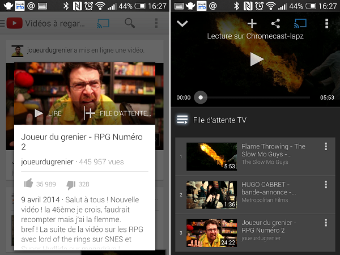Tap the Lecture sur Chromecast-lapz label
This screenshot has height=255, width=340.
coord(255,36)
